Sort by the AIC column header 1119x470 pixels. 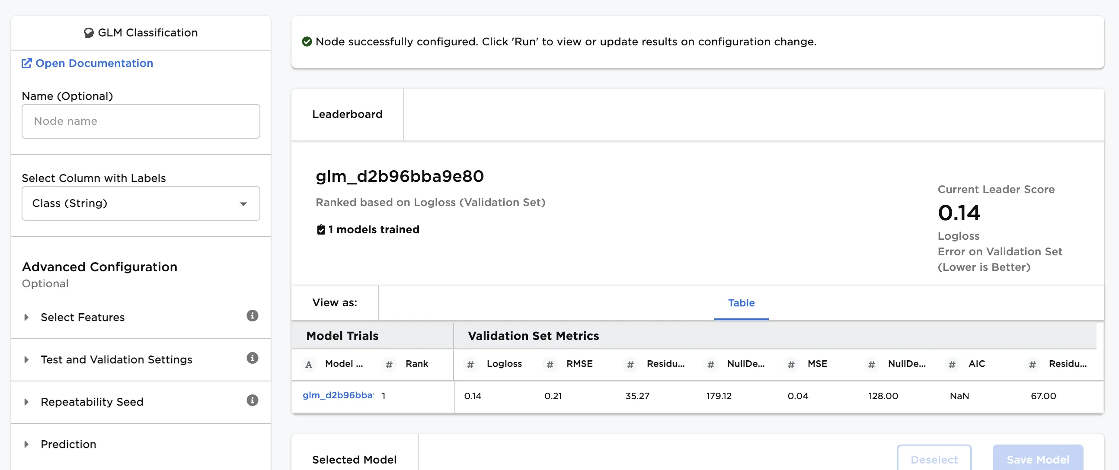pyautogui.click(x=976, y=364)
